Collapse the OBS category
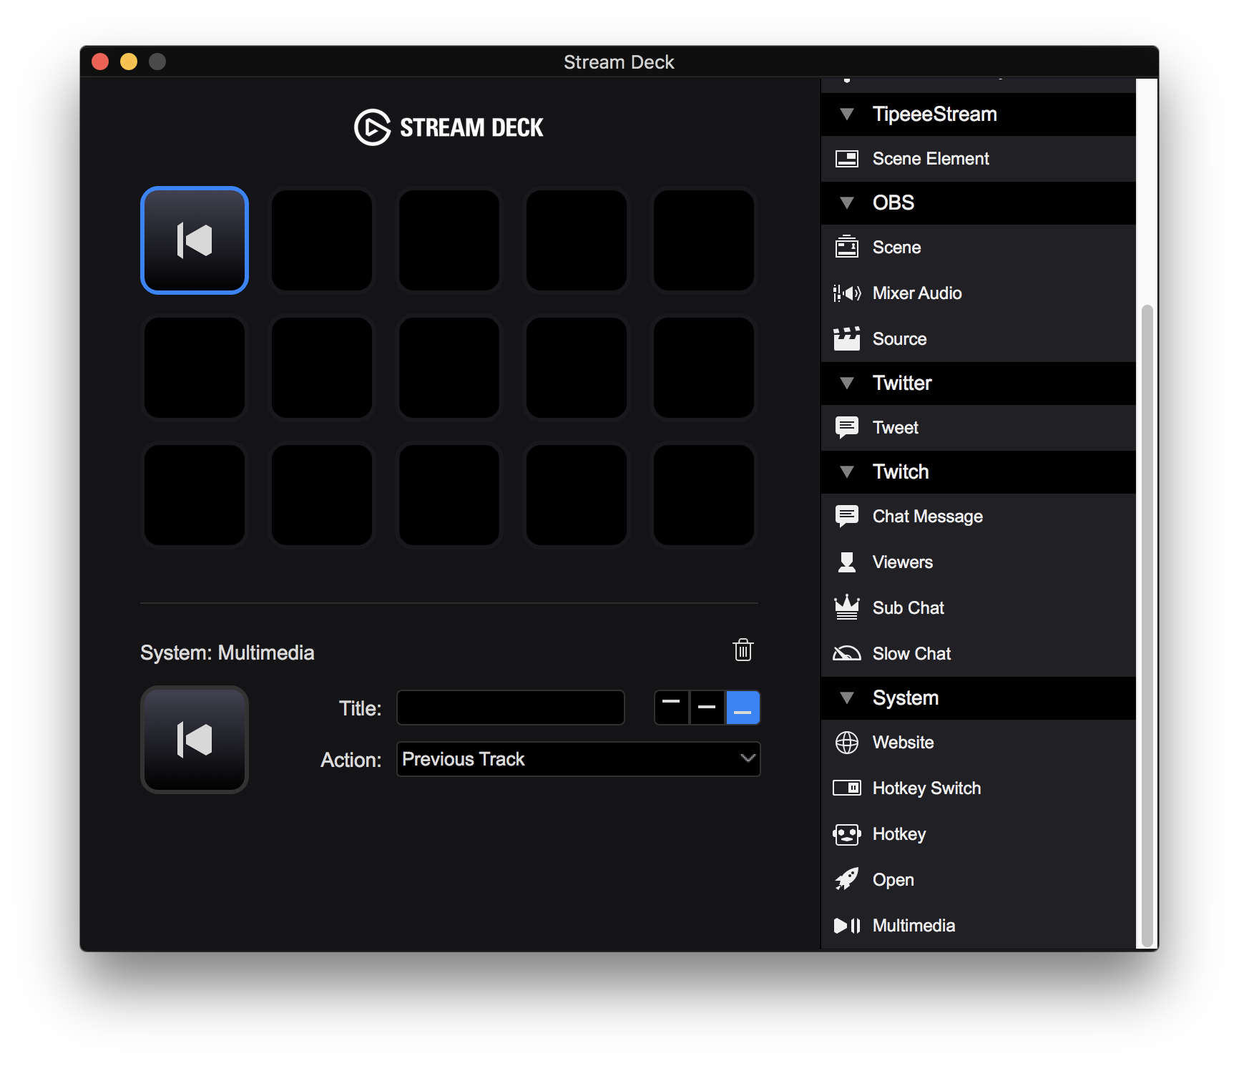 click(847, 203)
